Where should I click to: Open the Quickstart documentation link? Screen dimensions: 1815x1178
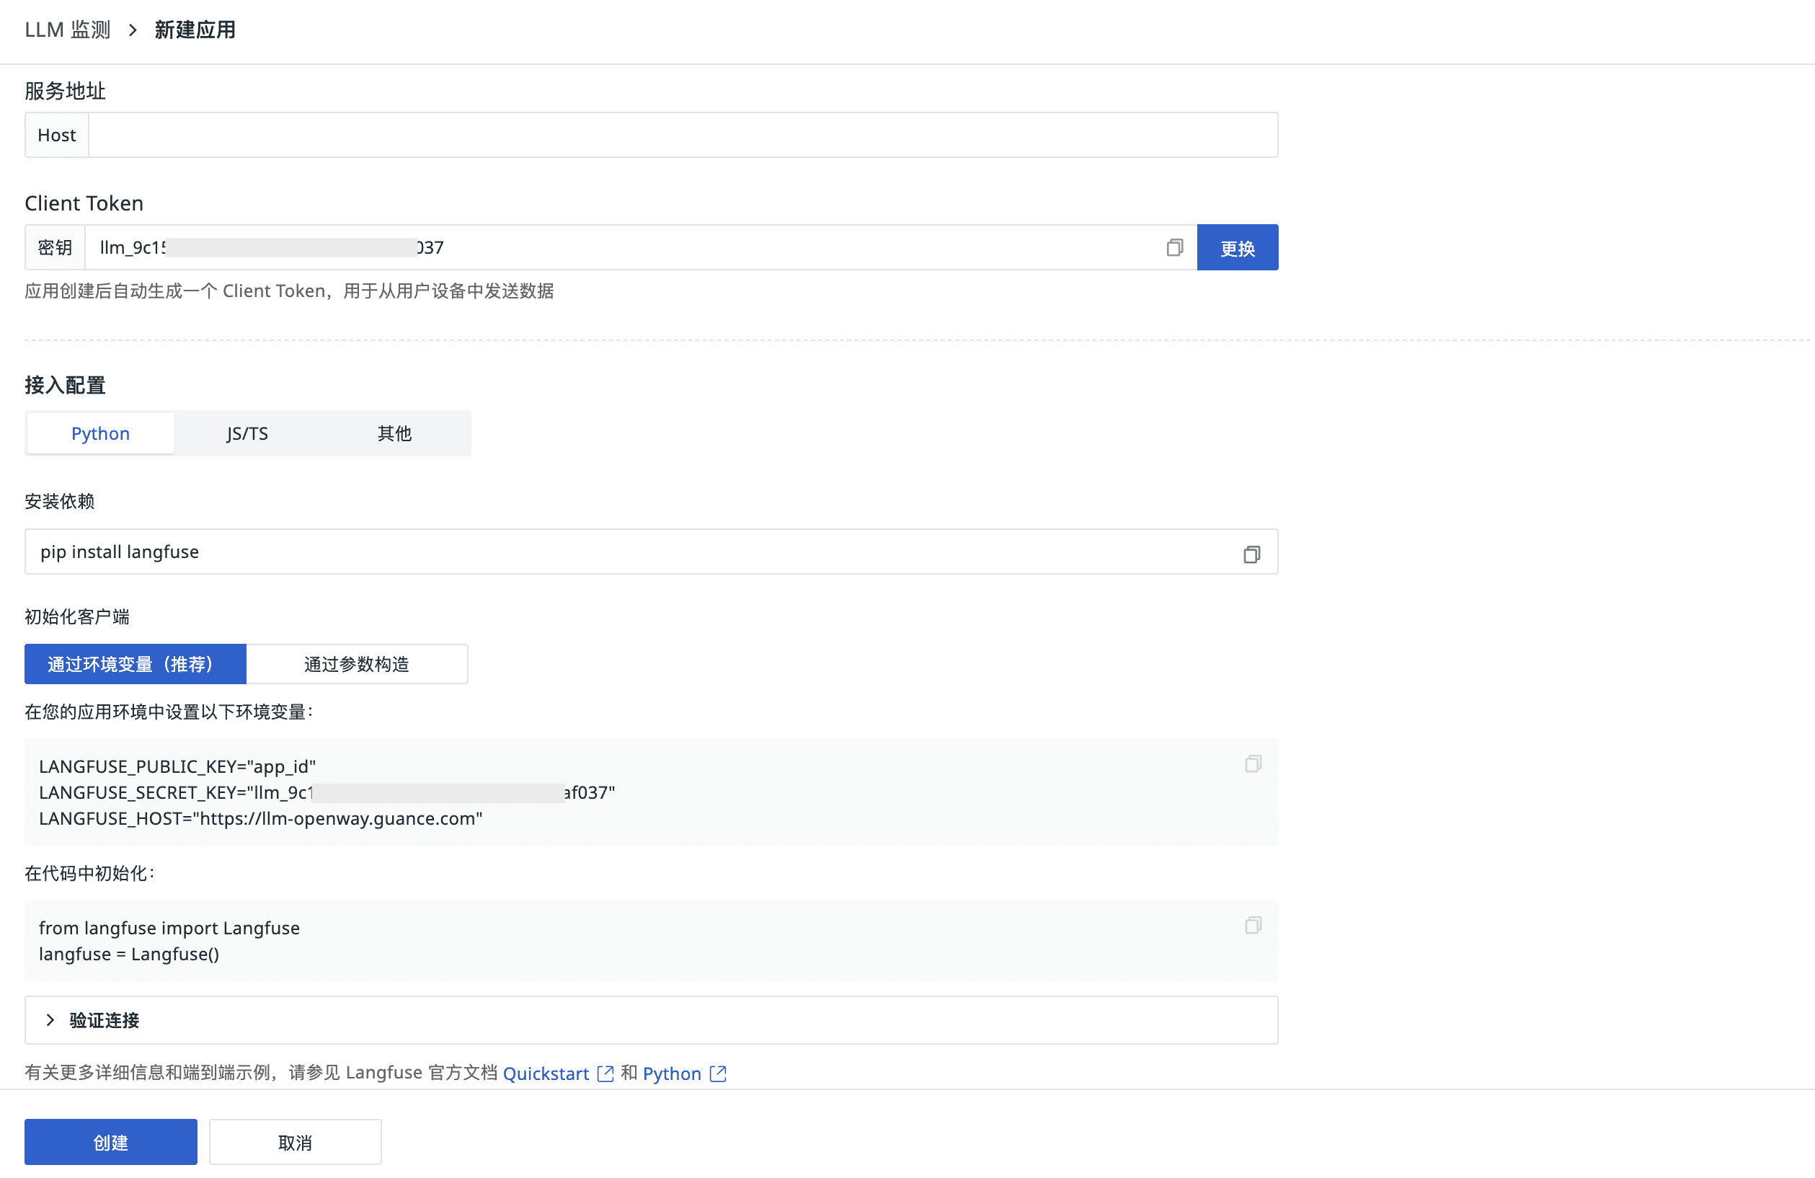pyautogui.click(x=545, y=1073)
